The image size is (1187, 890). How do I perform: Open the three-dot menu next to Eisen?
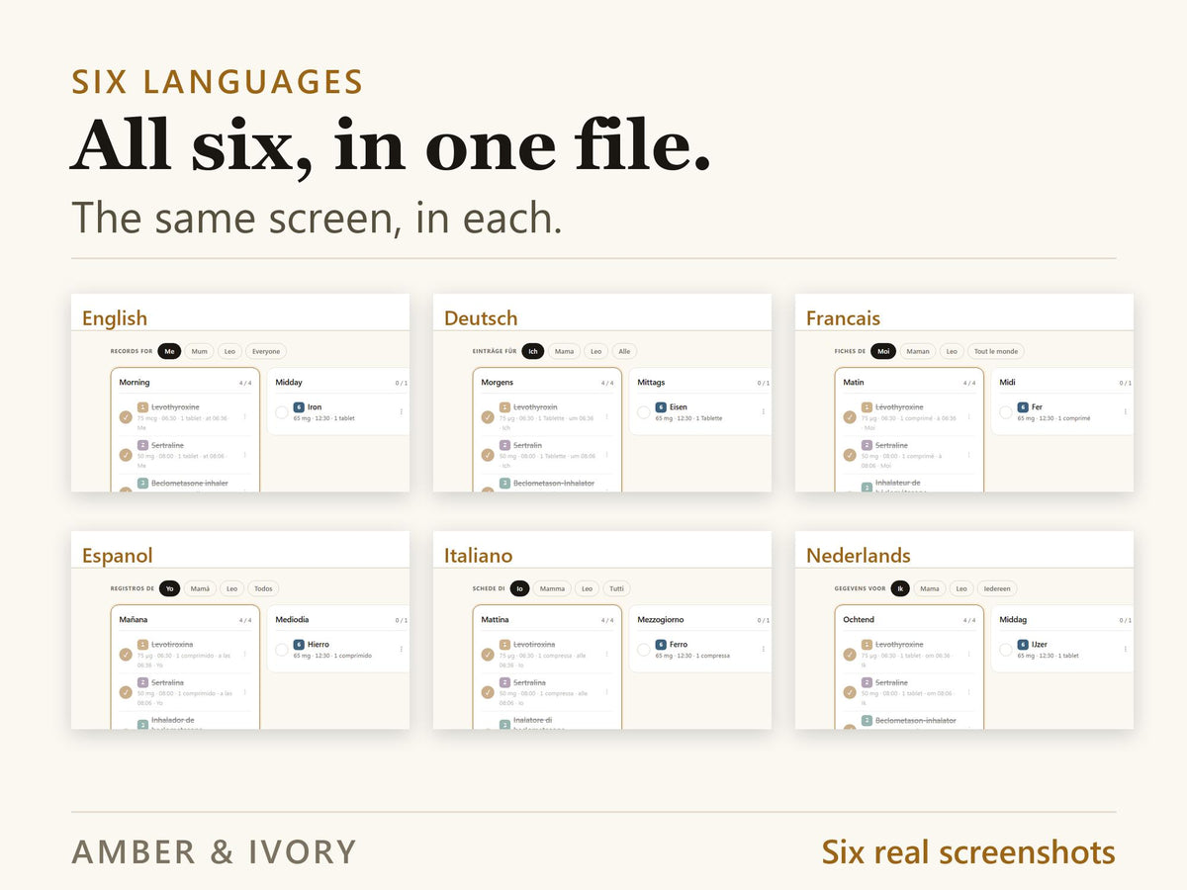[763, 412]
